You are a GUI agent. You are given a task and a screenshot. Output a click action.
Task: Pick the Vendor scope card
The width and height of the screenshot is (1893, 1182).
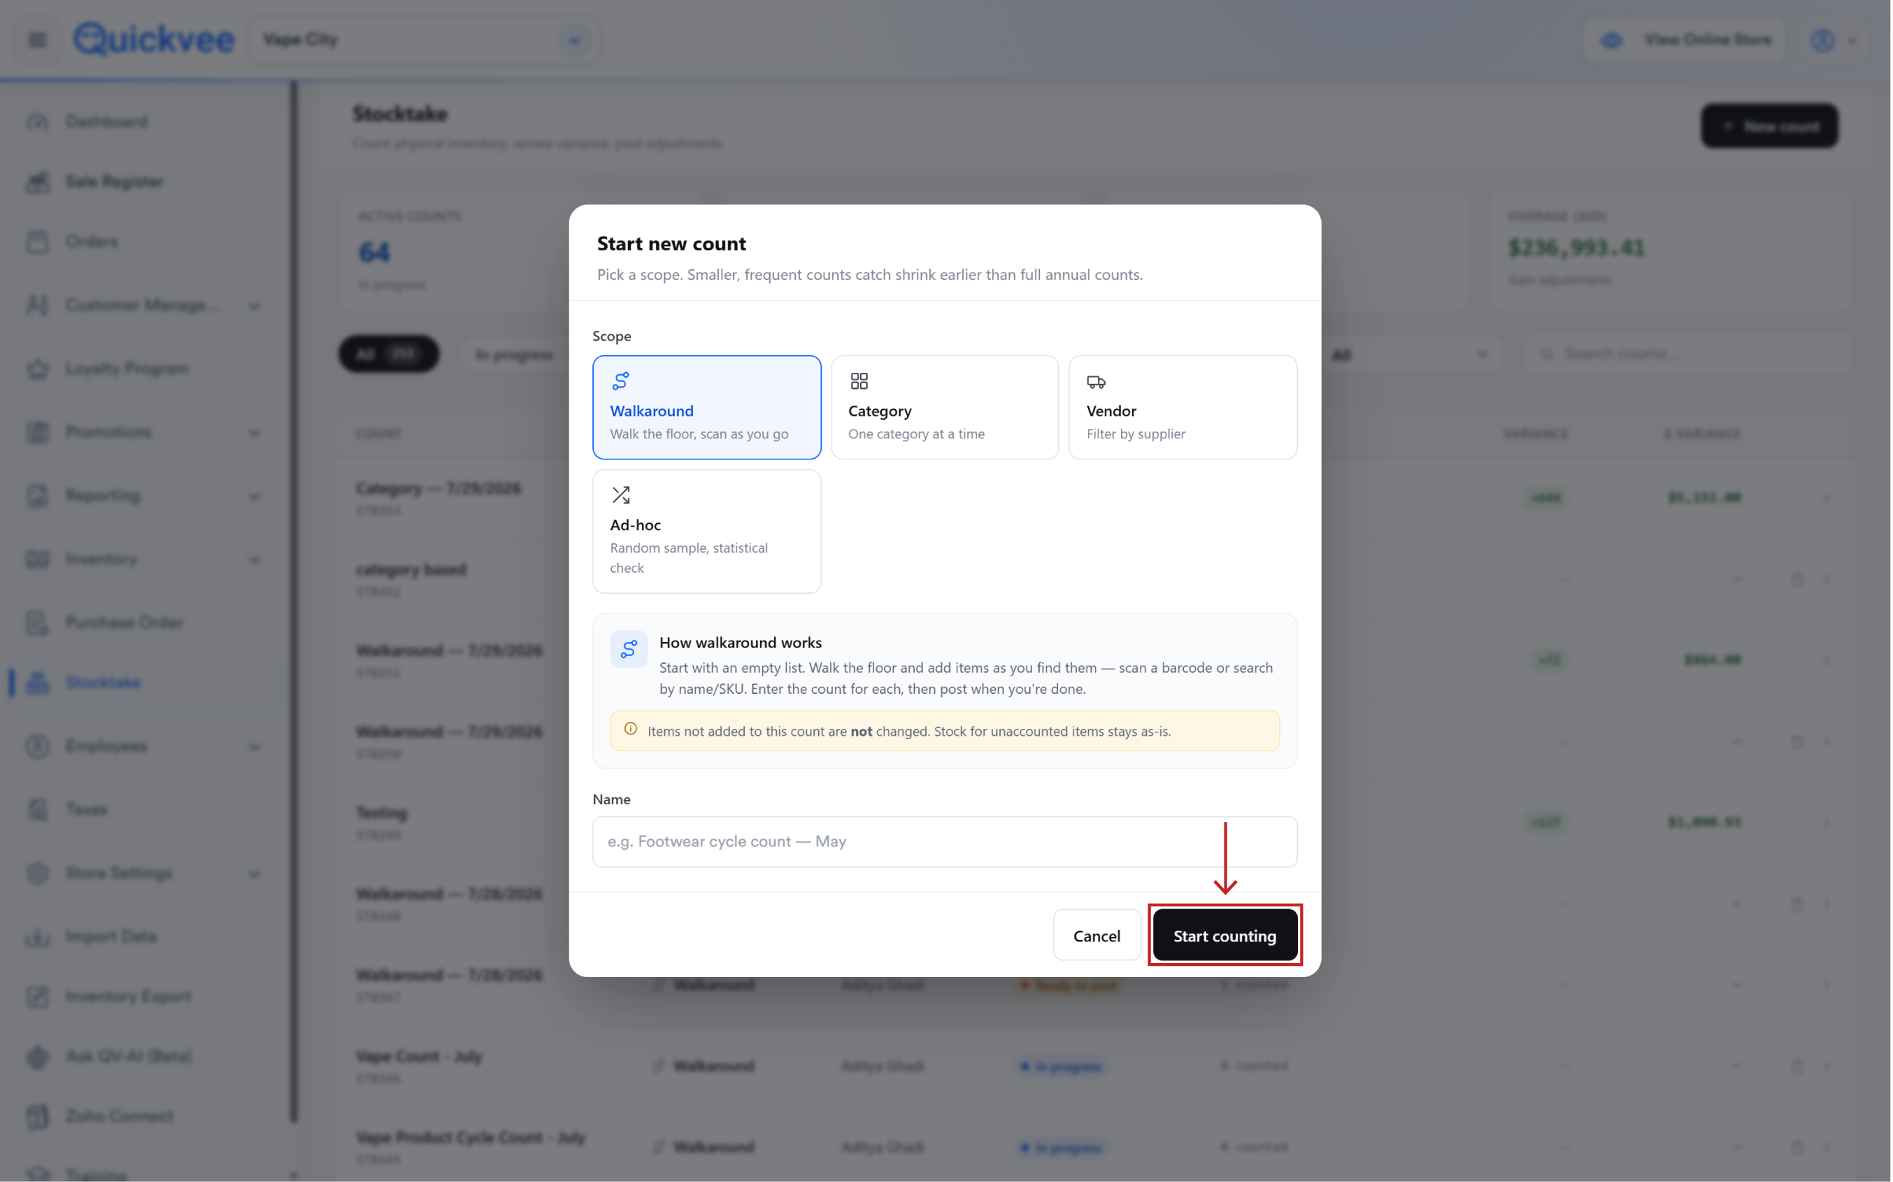coord(1183,407)
